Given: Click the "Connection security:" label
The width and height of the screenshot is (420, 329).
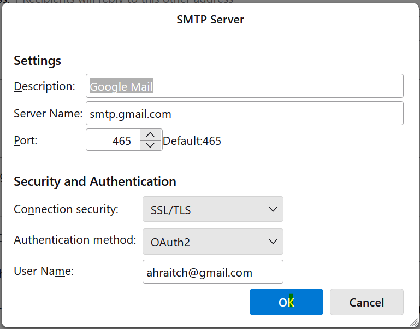Looking at the screenshot, I should pyautogui.click(x=66, y=209).
